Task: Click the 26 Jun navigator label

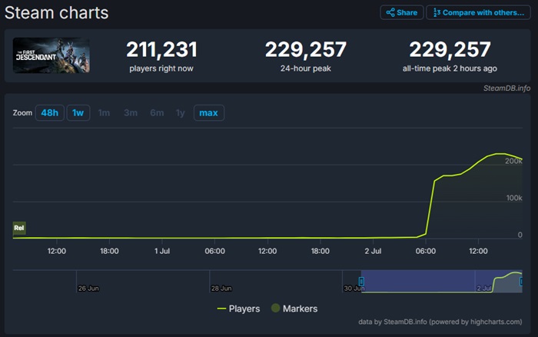Action: [x=88, y=289]
